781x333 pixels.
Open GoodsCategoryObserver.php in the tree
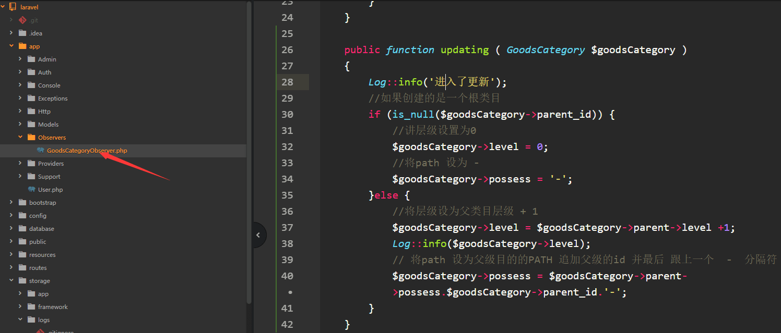(x=87, y=151)
